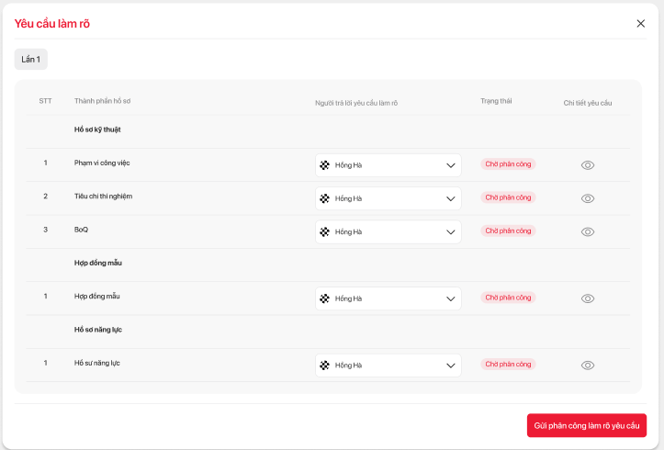Open assignee dropdown in Hợp đồng mẫu row

pyautogui.click(x=451, y=298)
